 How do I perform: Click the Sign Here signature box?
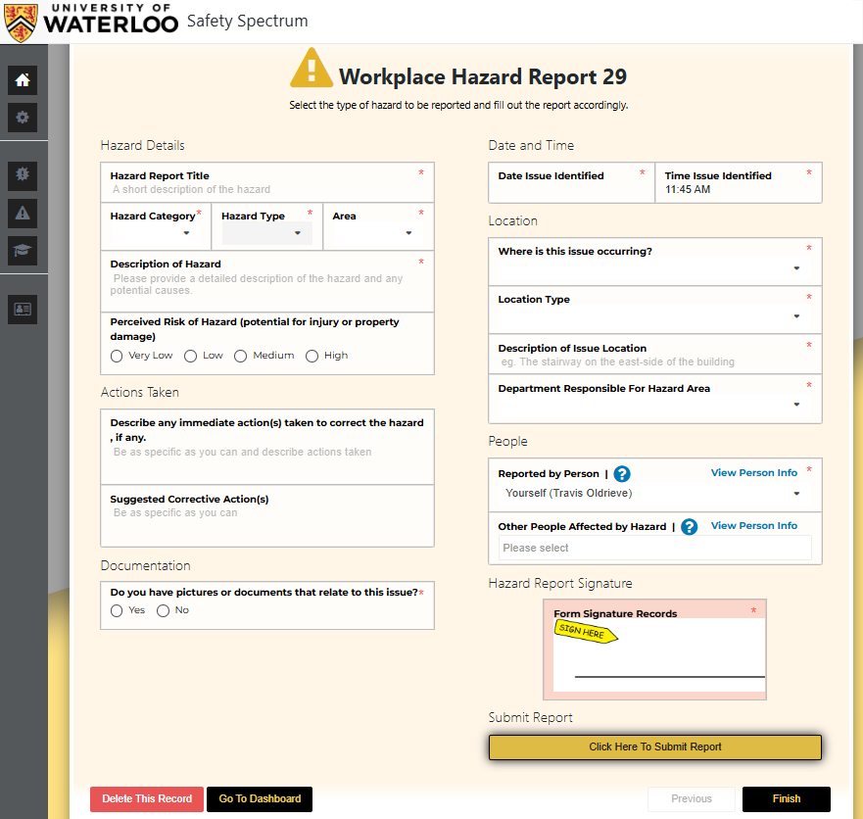tap(654, 651)
